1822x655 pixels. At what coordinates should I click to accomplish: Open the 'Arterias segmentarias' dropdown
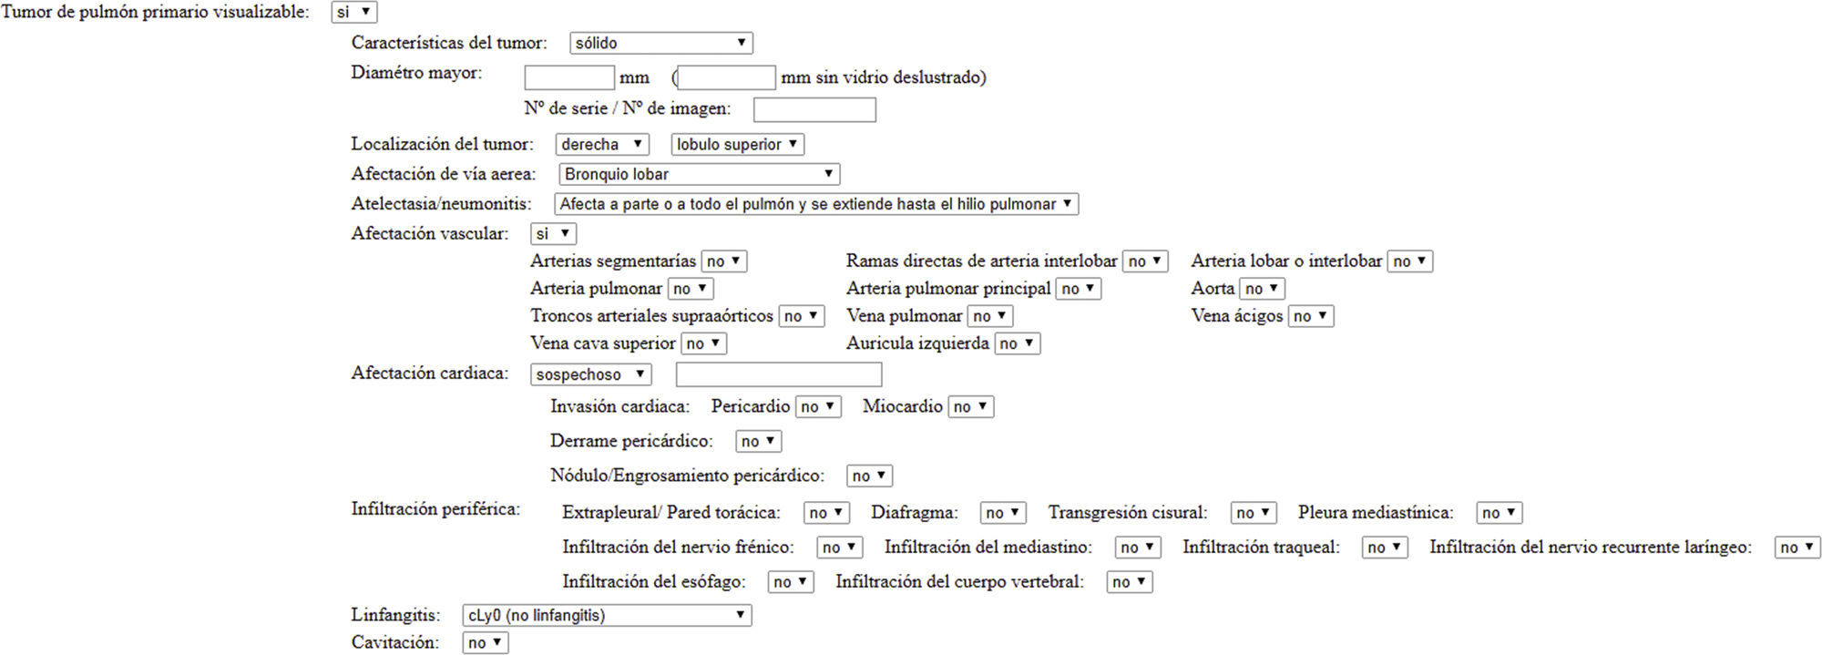(x=724, y=261)
